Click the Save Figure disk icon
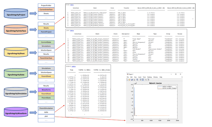212x127 pixels. [x=132, y=80]
